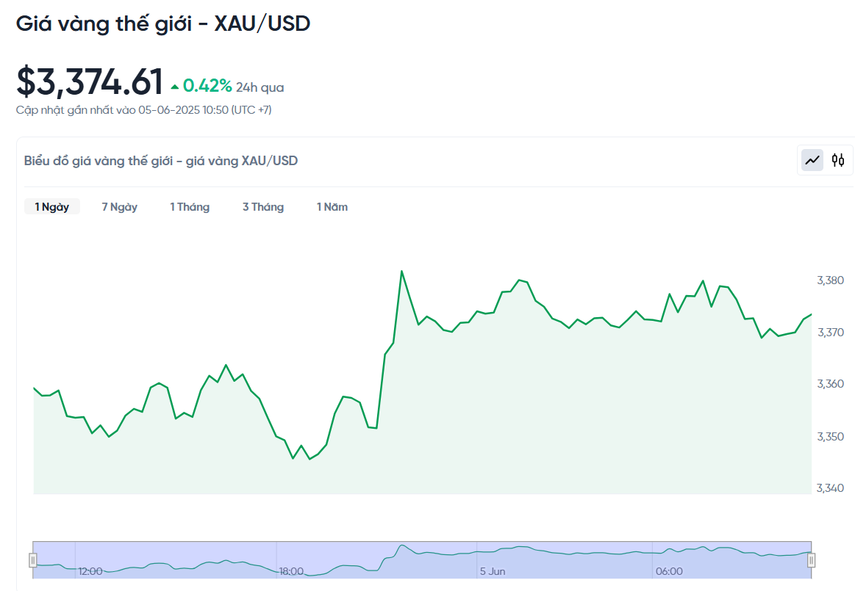855x591 pixels.
Task: Click the 0.42% 24h change value
Action: click(207, 87)
